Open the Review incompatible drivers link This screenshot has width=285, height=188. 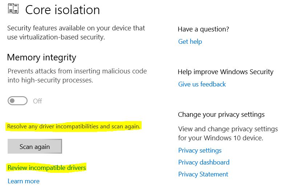[x=47, y=167]
